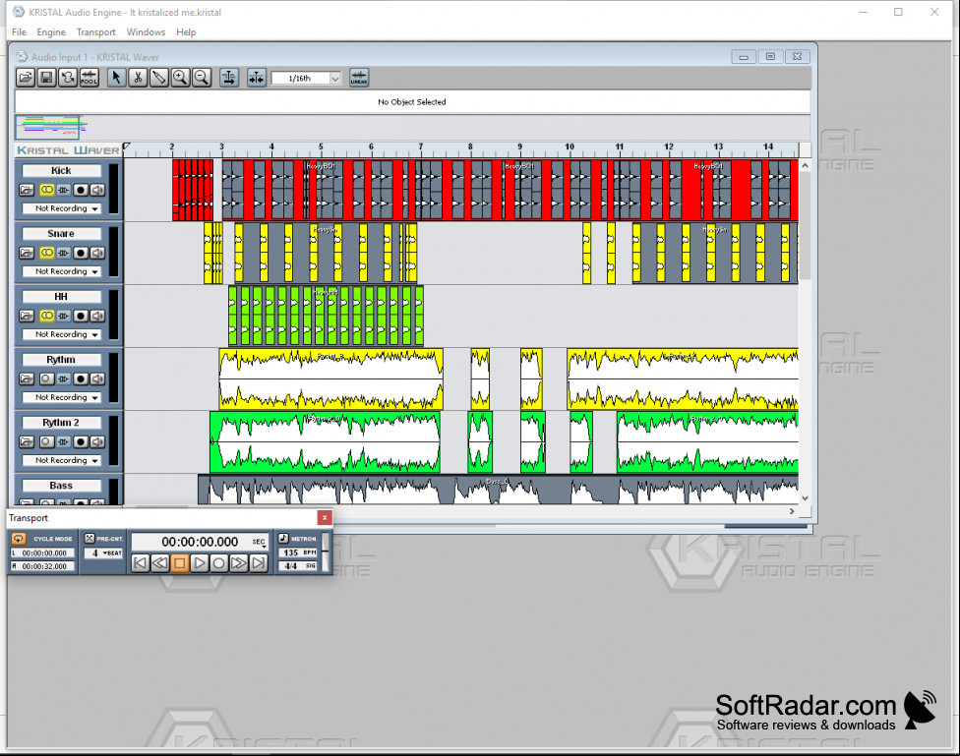Toggle Cycle Mode in the Transport panel

(19, 539)
